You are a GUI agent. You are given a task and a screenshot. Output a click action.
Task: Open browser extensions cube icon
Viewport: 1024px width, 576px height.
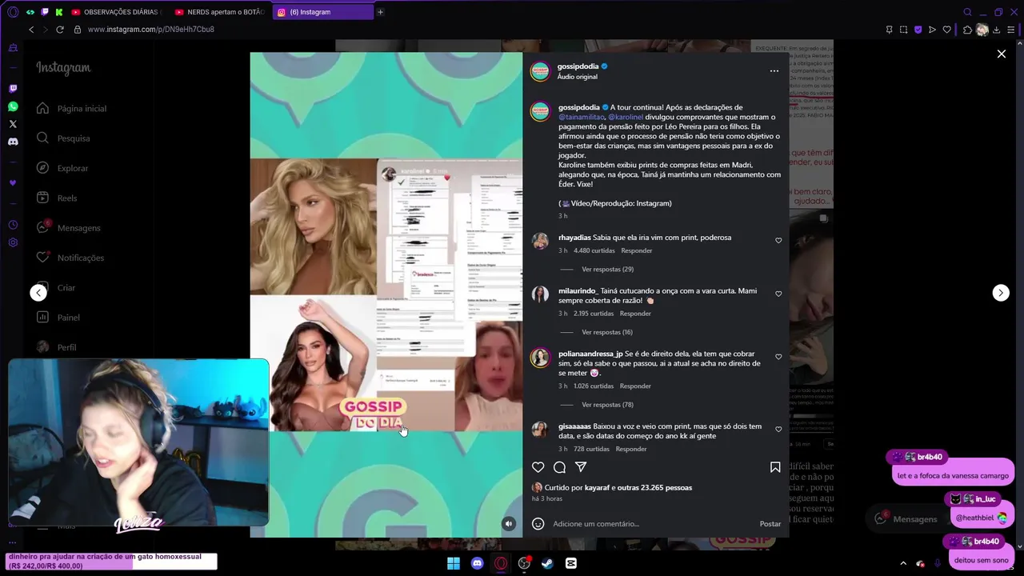967,30
